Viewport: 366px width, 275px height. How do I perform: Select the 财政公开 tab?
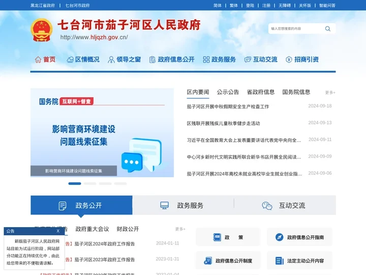[x=128, y=229]
